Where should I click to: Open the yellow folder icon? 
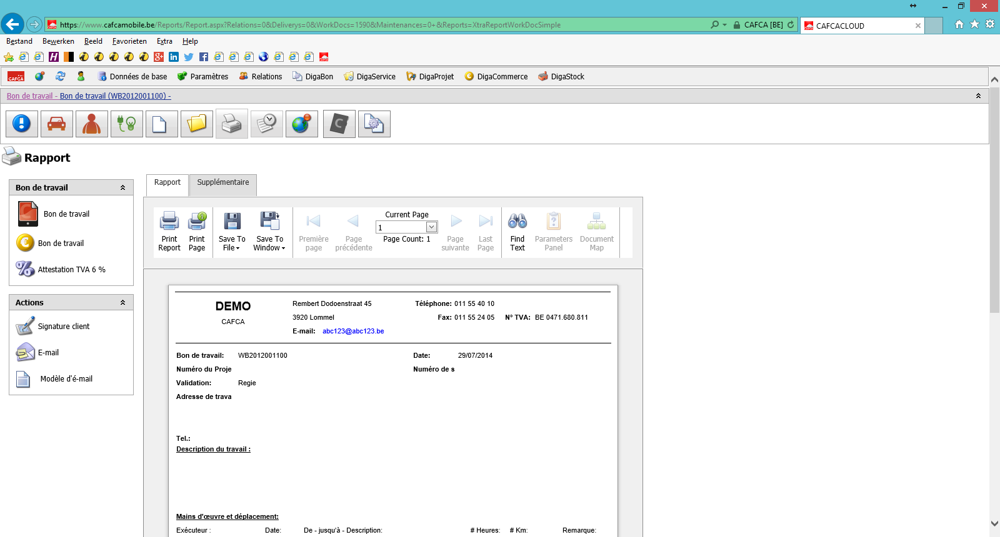[x=197, y=124]
